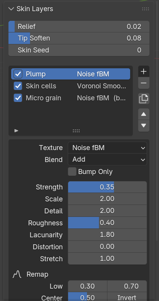This screenshot has width=159, height=301.
Task: Select the Skin cells layer row
Action: pos(70,86)
